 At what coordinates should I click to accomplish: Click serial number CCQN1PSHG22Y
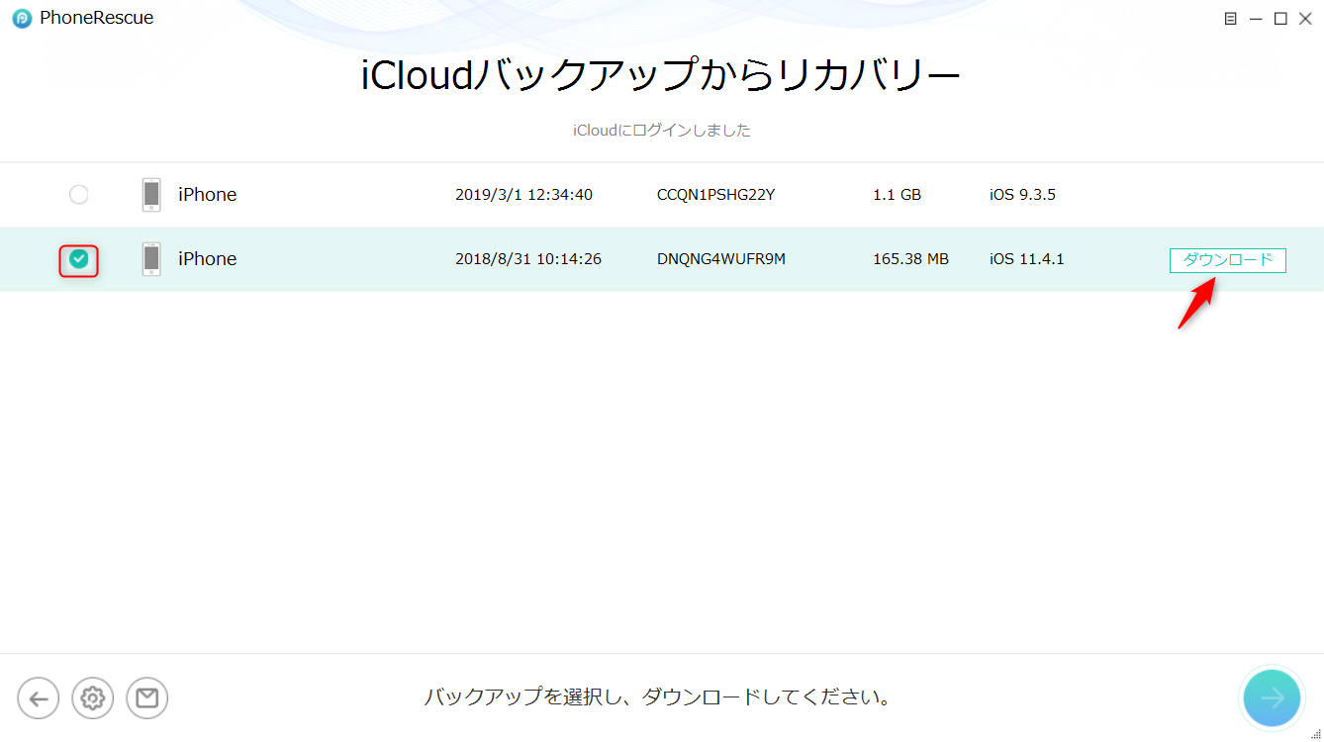715,195
